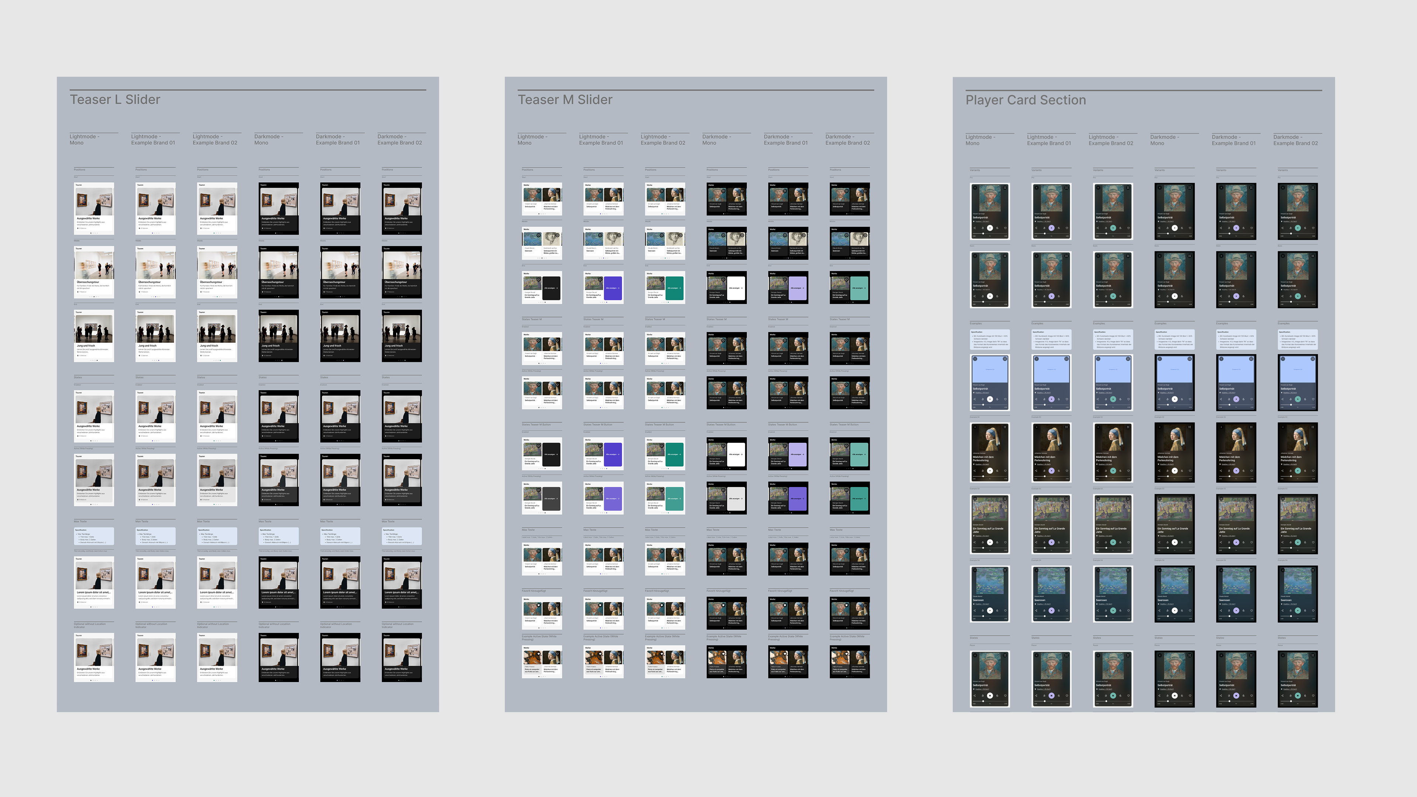
Task: Click teal 'Alle anzeigen' card, Lightmode Brand 02 Positions End
Action: (675, 288)
